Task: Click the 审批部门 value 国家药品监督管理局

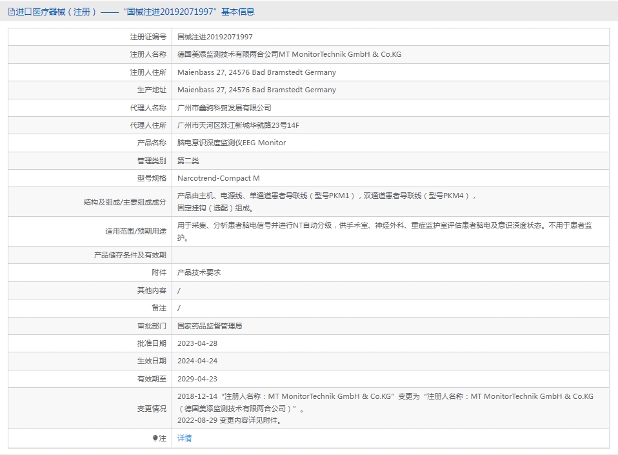Action: tap(210, 326)
